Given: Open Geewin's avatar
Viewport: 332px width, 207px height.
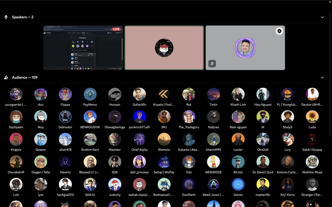Looking at the screenshot, I should point(41,139).
